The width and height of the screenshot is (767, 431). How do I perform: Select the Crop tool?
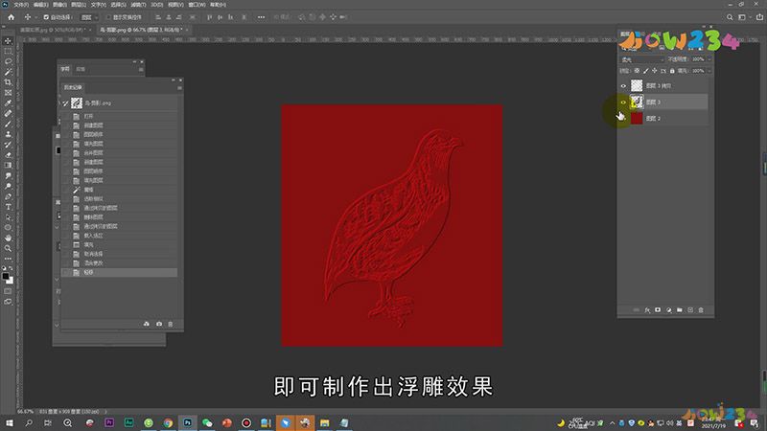(x=8, y=82)
